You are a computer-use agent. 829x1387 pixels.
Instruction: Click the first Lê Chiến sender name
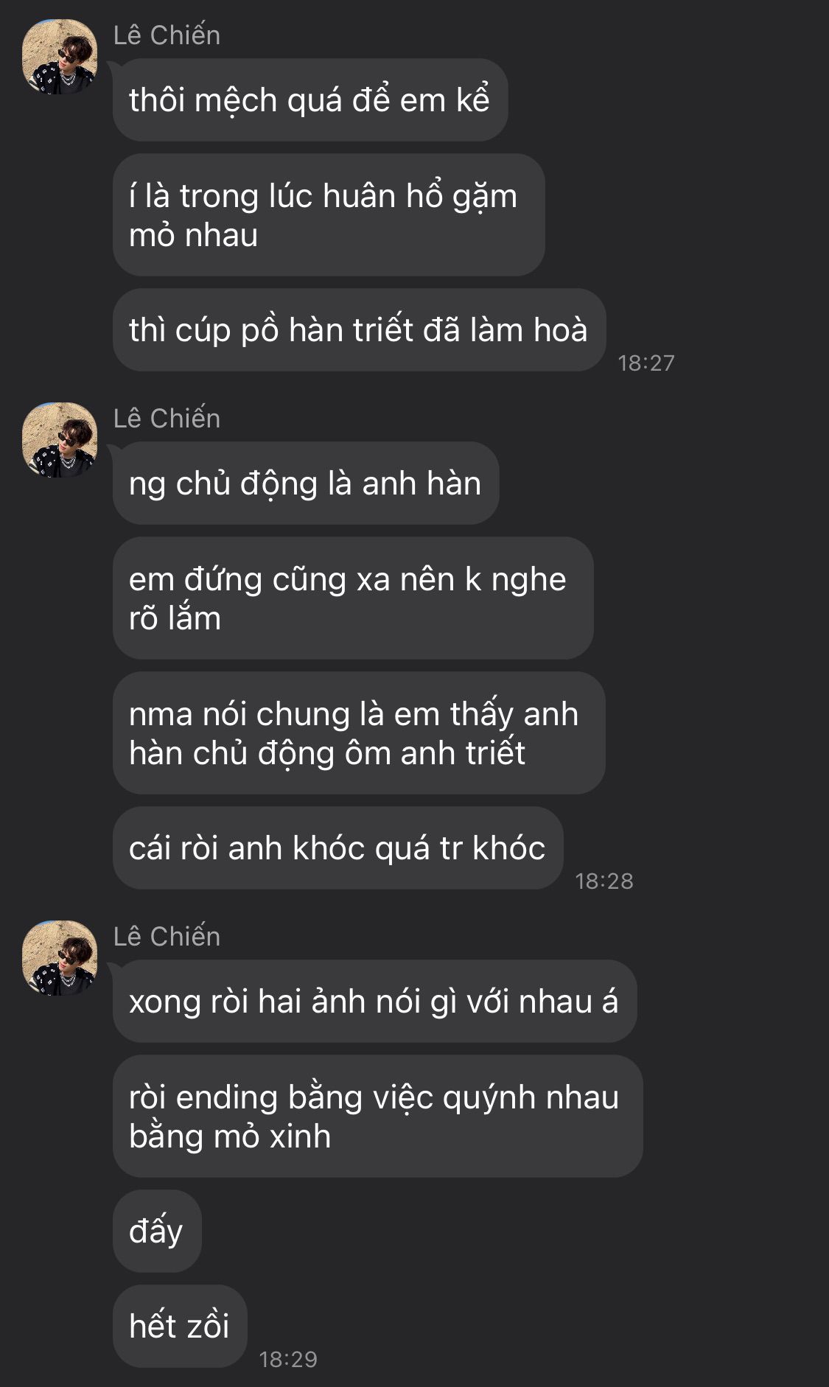click(167, 35)
